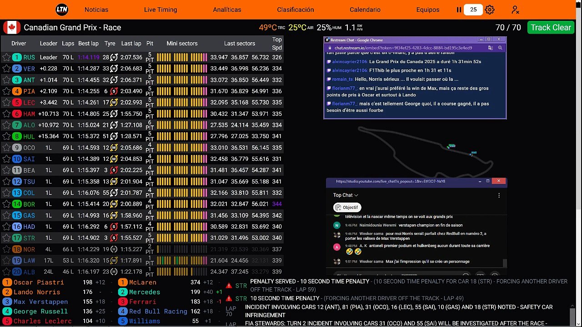Screen dimensions: 582x327
Task: Click Lando Norris in driver standings
Action: click(36, 292)
